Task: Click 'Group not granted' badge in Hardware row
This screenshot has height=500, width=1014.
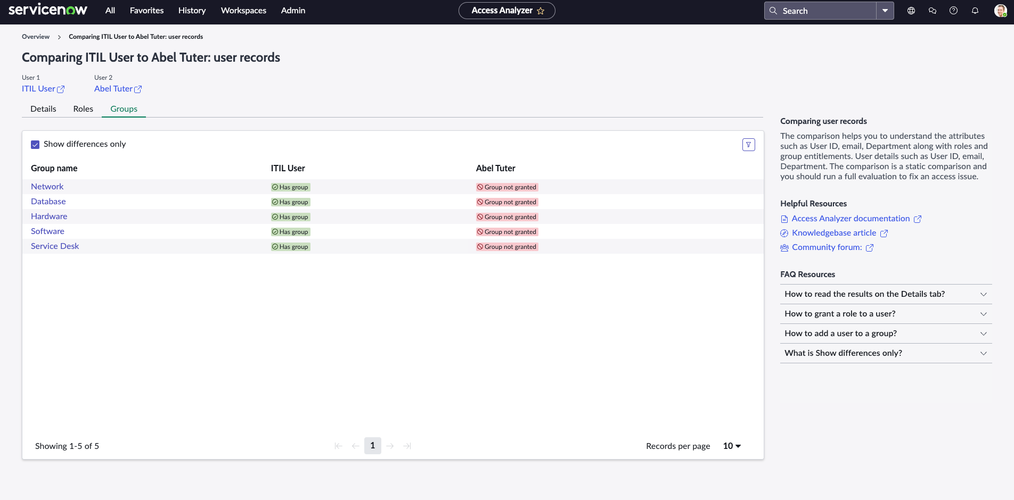Action: pyautogui.click(x=507, y=217)
